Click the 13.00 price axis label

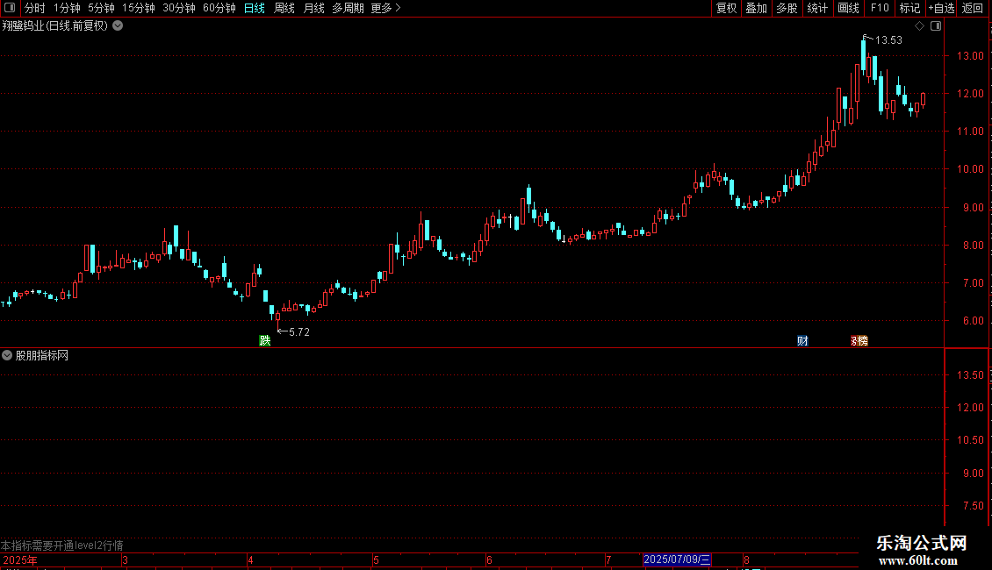970,56
